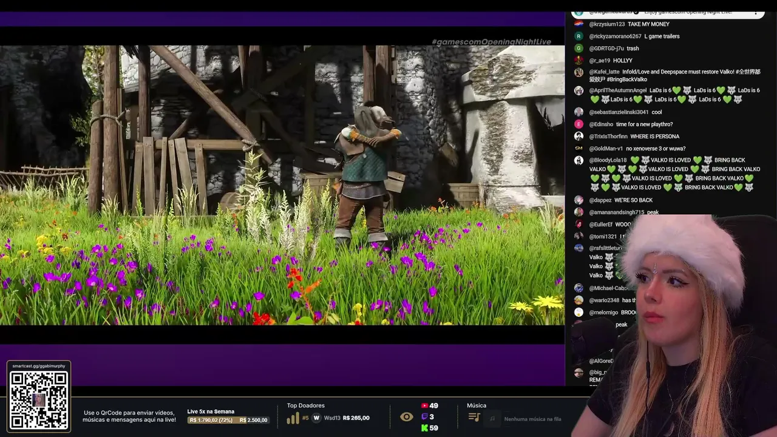Open @sebastianzielinski3041's username link

point(619,112)
